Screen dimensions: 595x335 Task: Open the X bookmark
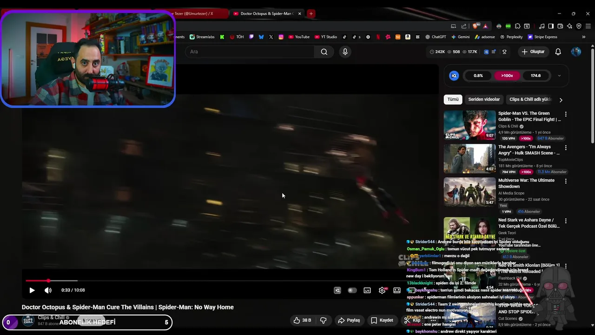271,37
